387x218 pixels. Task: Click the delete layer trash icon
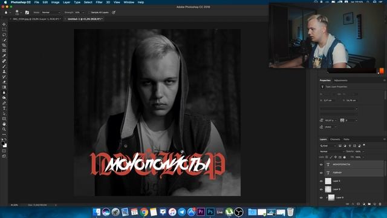[x=380, y=204]
